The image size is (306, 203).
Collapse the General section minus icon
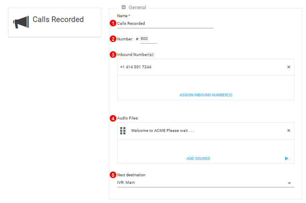(x=124, y=7)
